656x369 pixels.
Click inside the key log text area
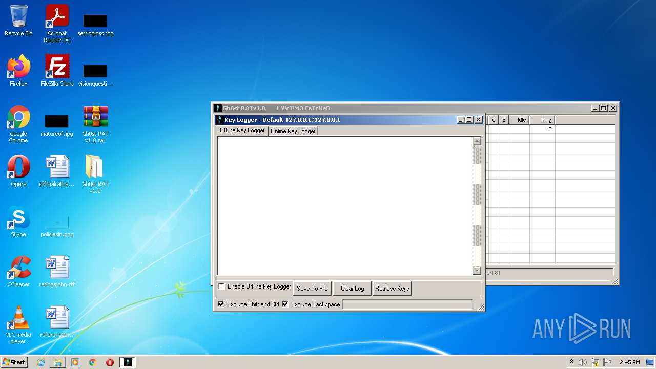coord(345,206)
